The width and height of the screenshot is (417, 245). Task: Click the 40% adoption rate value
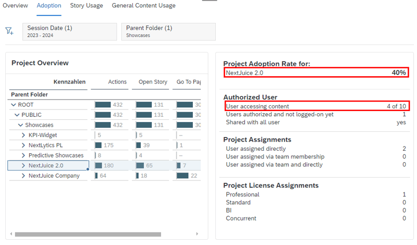pos(399,72)
